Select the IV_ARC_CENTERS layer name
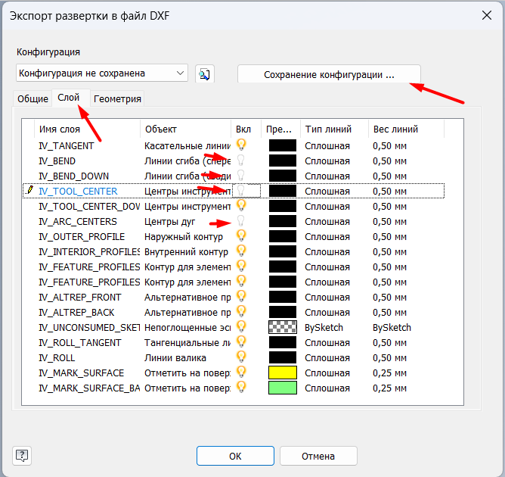The width and height of the screenshot is (505, 477). point(78,222)
